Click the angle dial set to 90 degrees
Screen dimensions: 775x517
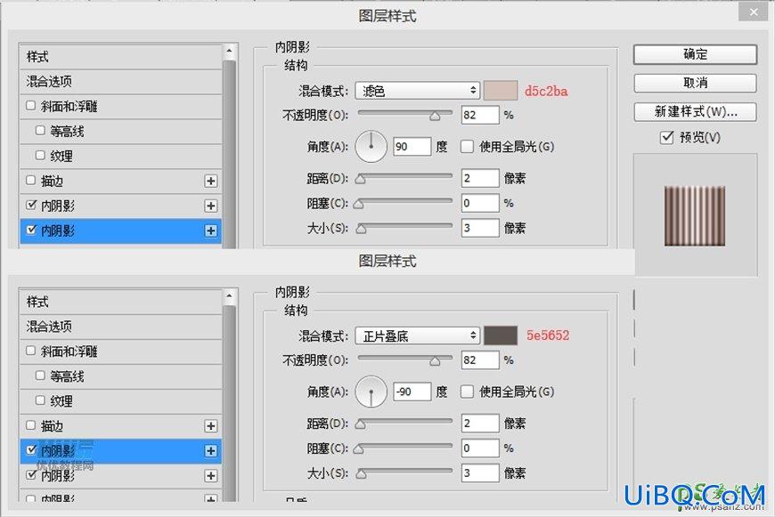click(371, 147)
